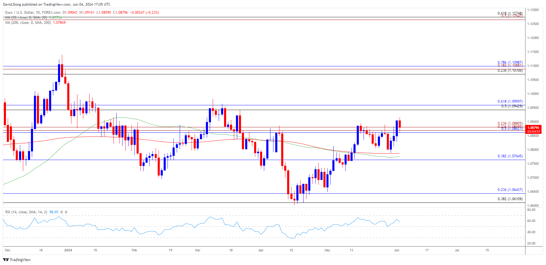Click the 2024 label on time axis
The image size is (546, 265).
click(x=68, y=250)
